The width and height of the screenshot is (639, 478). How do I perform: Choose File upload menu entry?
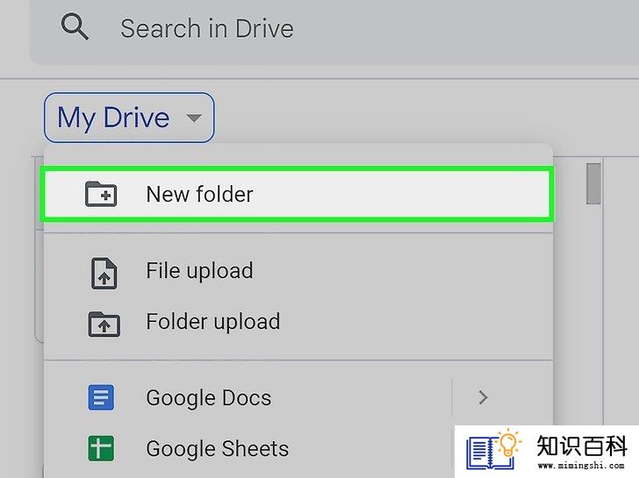(x=298, y=271)
